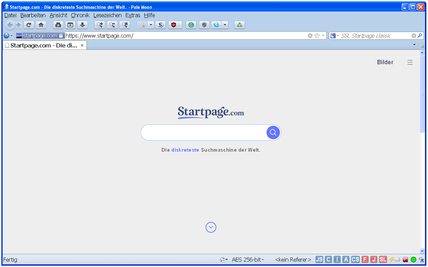Viewport: 428px width, 267px height.
Task: Open dropdown next to blue bird icon
Action: click(225, 25)
